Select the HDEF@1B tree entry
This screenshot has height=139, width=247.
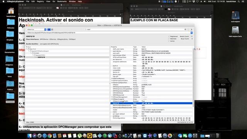click(x=41, y=58)
